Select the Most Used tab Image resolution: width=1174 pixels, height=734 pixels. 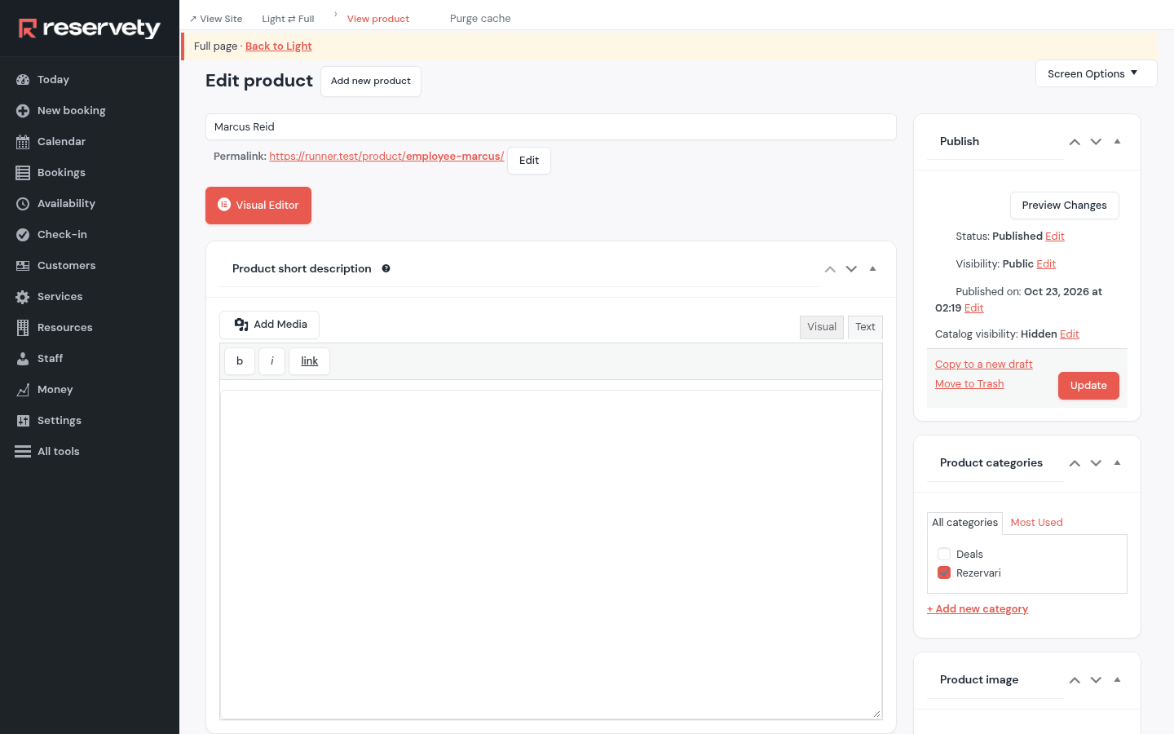tap(1036, 523)
